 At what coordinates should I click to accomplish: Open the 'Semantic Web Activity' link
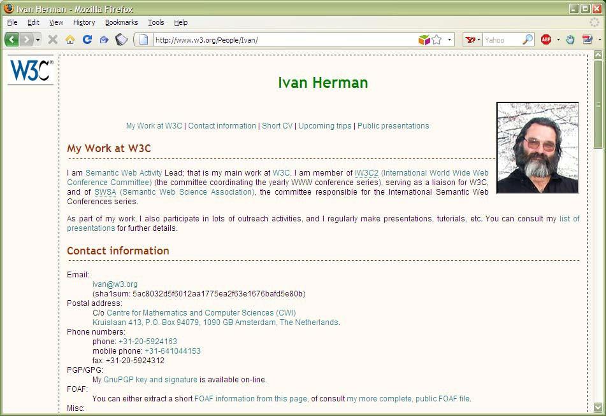124,173
